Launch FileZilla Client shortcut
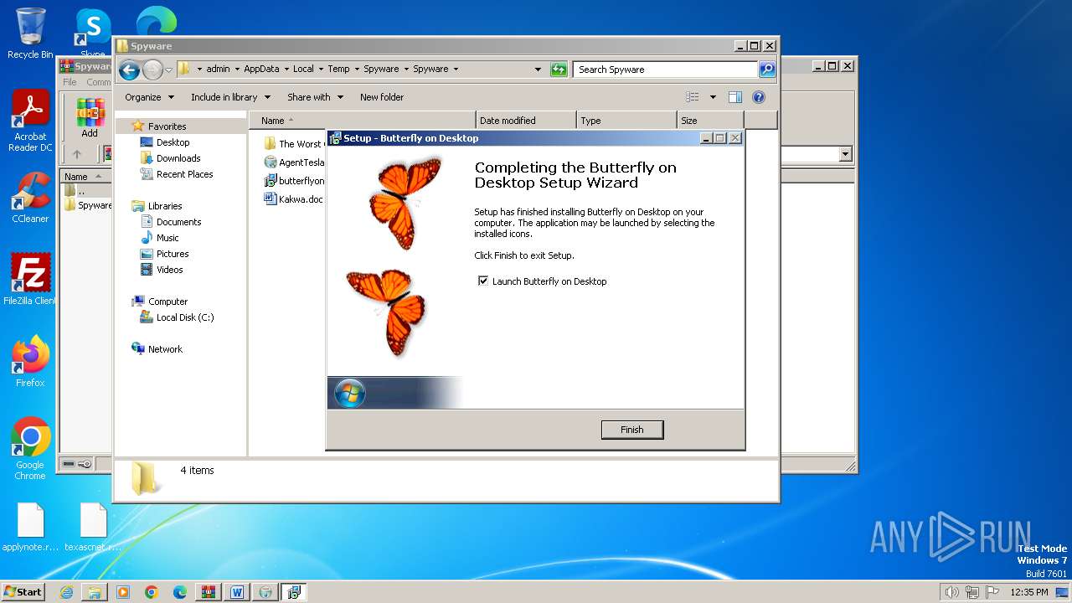This screenshot has height=603, width=1072. tap(30, 279)
